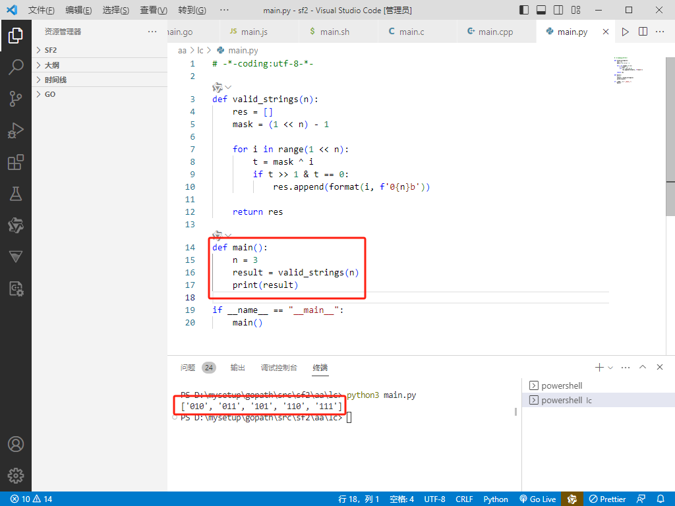Show more menu bar items ellipsis

[x=224, y=10]
